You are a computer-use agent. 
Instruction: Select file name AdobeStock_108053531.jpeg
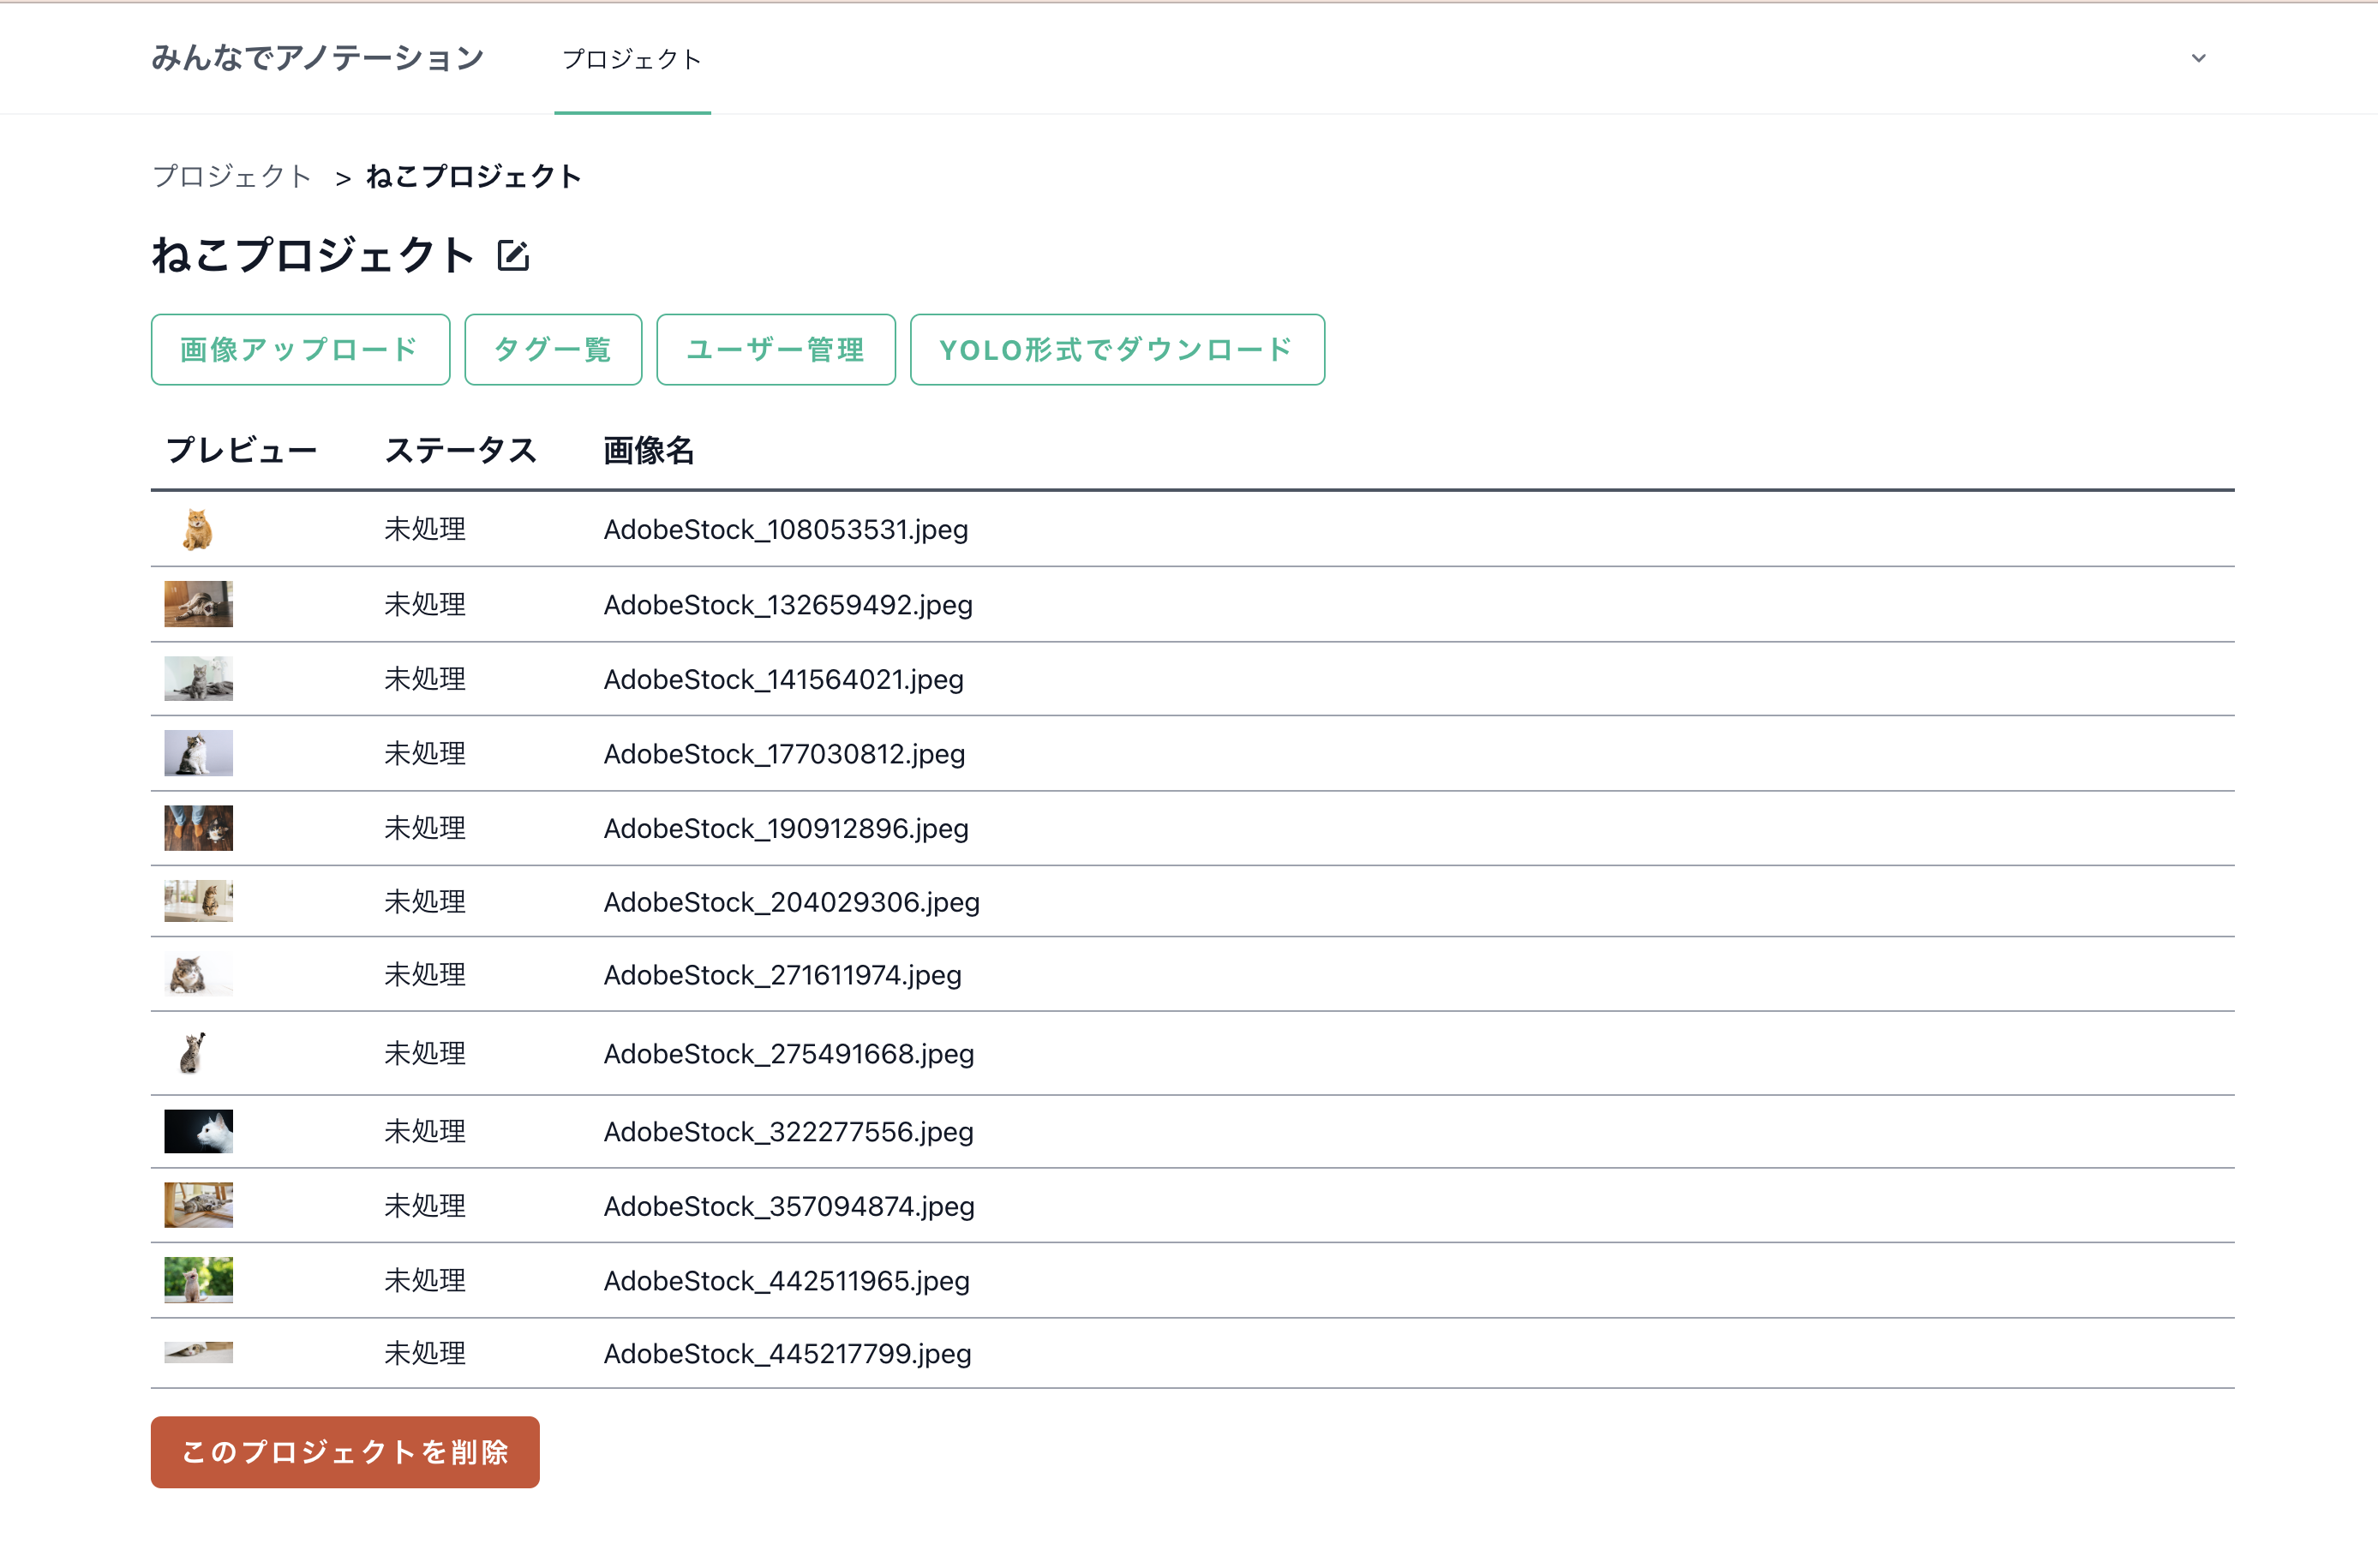point(786,529)
